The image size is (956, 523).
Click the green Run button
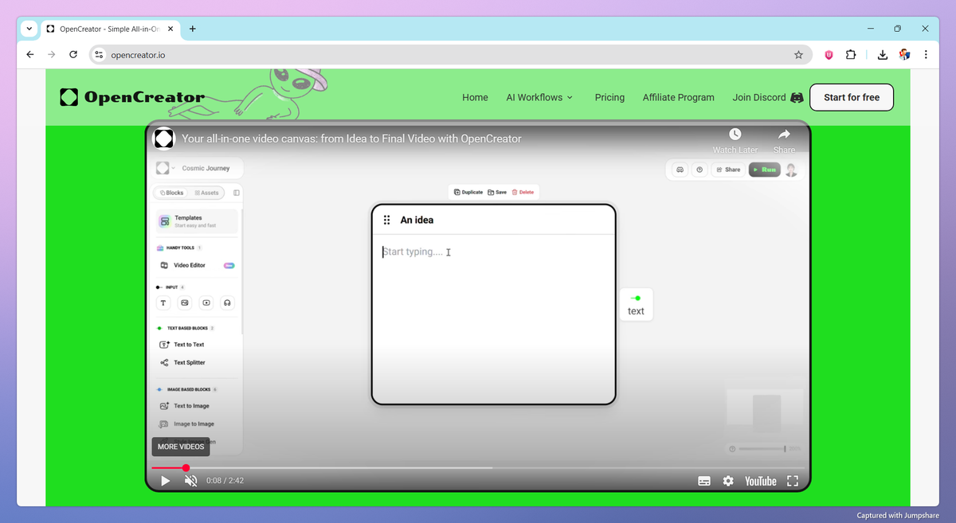pos(764,170)
